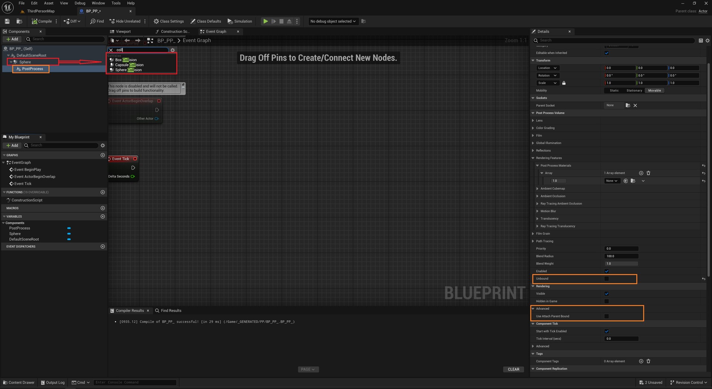Screen dimensions: 712x389
Task: Open Class Settings
Action: (169, 21)
